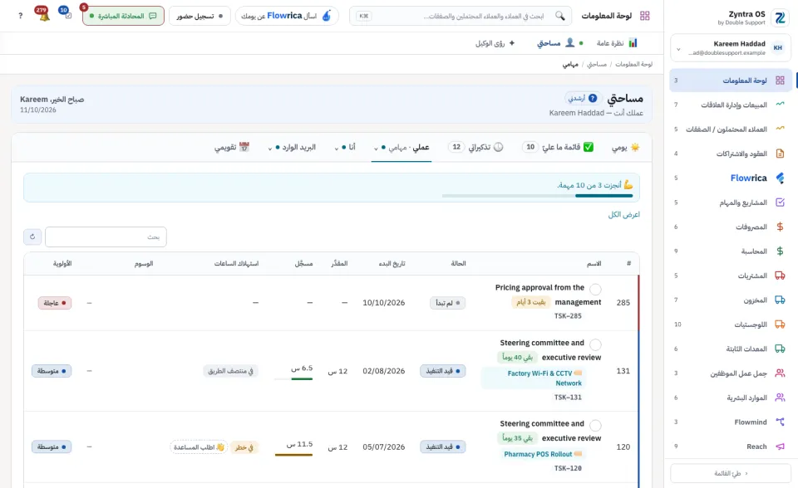Click the KH avatar icon
Viewport: 798px width, 488px height.
(x=778, y=48)
